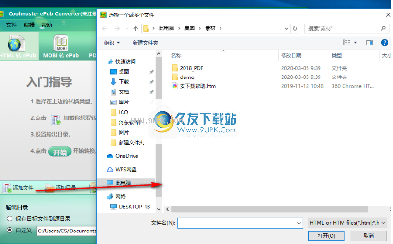Open the File menu in Coolmuster
The height and width of the screenshot is (244, 393).
click(x=11, y=25)
